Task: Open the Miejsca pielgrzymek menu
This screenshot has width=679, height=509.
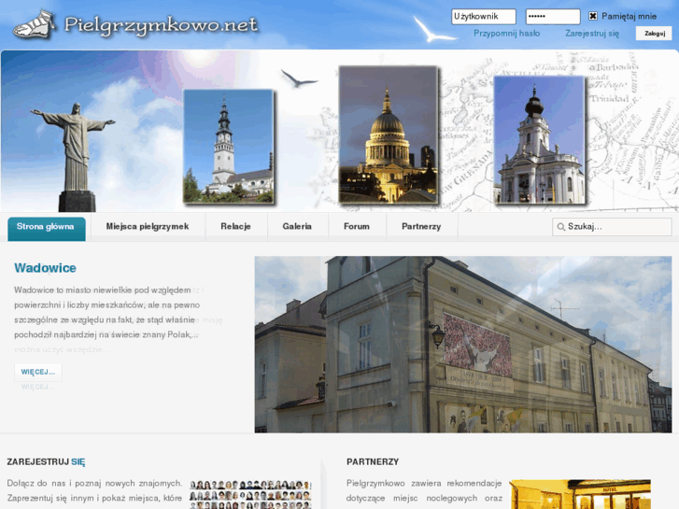Action: pos(148,227)
